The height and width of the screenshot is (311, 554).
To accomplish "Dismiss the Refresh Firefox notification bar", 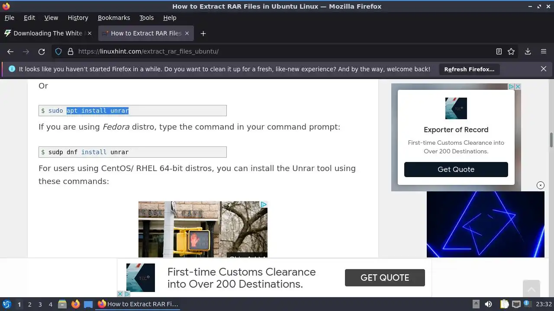I will pyautogui.click(x=544, y=69).
